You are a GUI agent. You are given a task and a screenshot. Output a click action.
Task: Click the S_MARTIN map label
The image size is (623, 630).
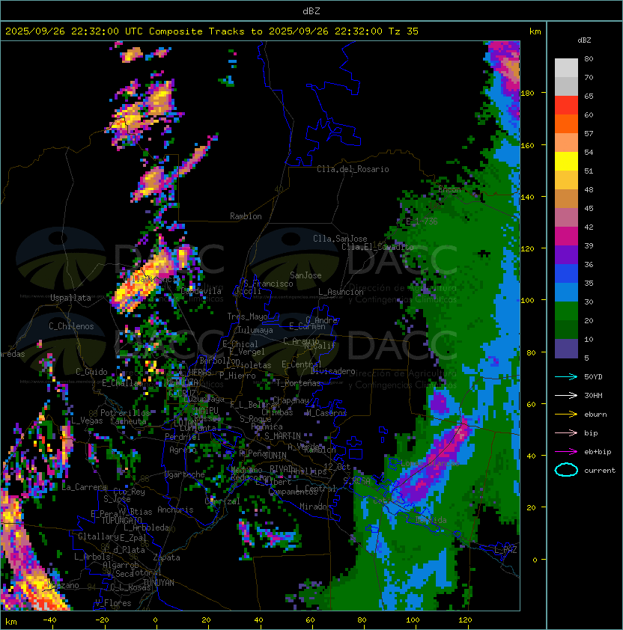click(282, 436)
